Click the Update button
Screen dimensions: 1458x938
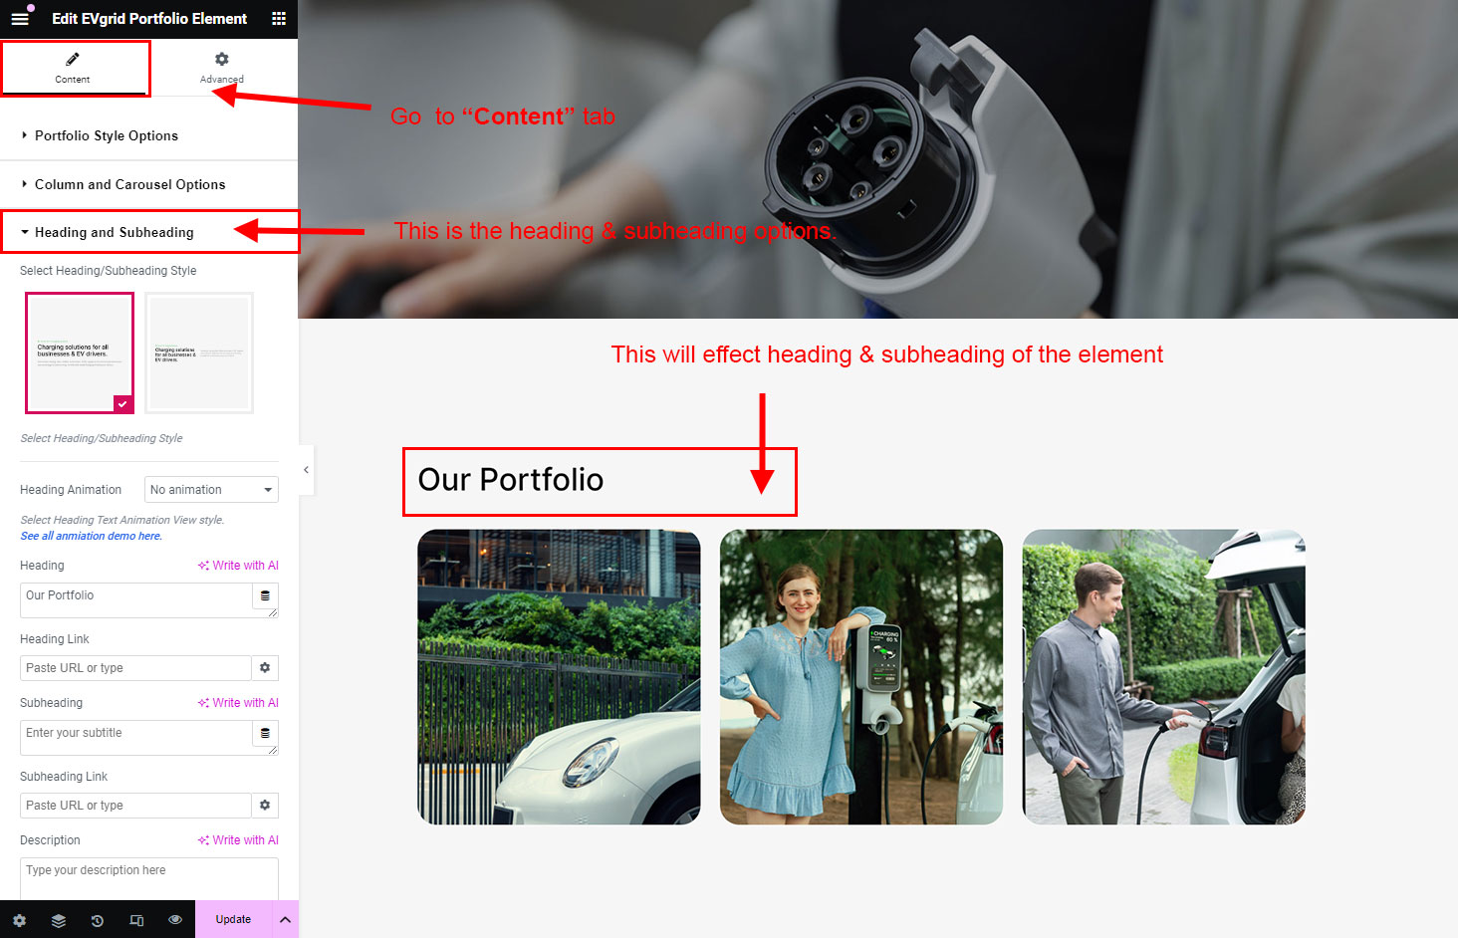coord(233,919)
